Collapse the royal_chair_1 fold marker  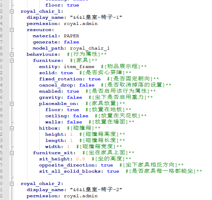coord(12,11)
